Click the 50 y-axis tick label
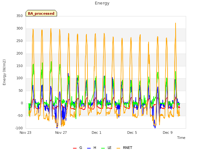 [20, 90]
